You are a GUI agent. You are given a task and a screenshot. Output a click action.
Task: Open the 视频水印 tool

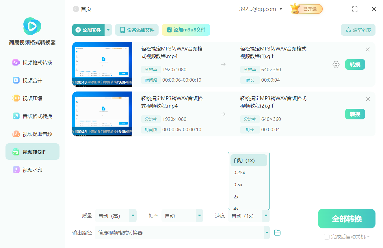coord(32,170)
